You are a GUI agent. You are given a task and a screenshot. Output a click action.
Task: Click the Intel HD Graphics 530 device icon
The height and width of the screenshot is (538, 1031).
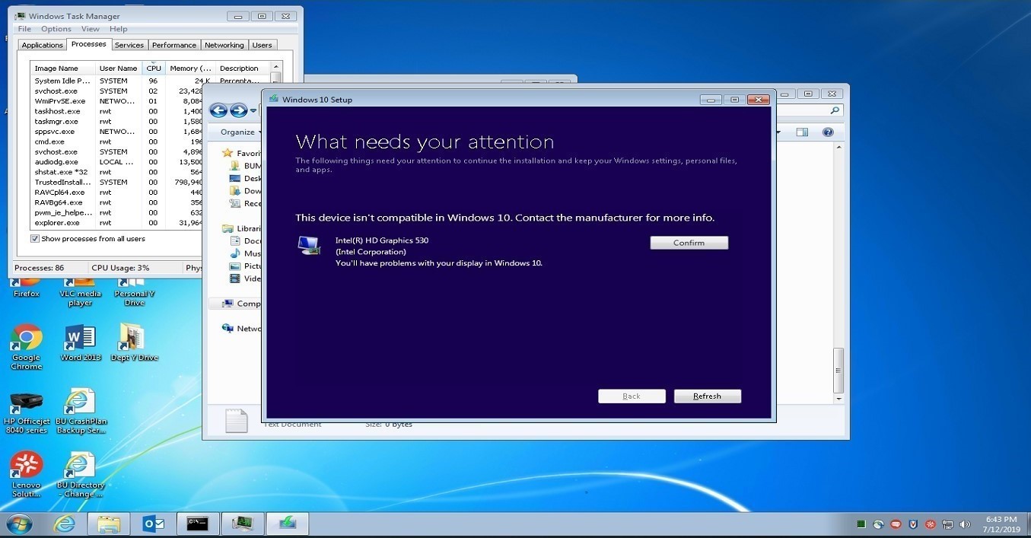coord(309,245)
